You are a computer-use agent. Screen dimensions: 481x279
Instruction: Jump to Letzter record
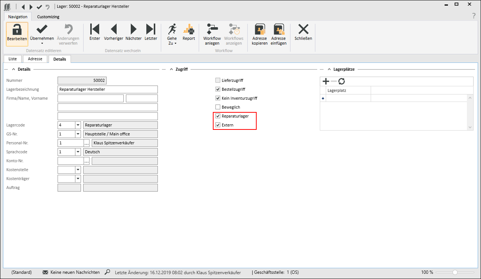150,30
